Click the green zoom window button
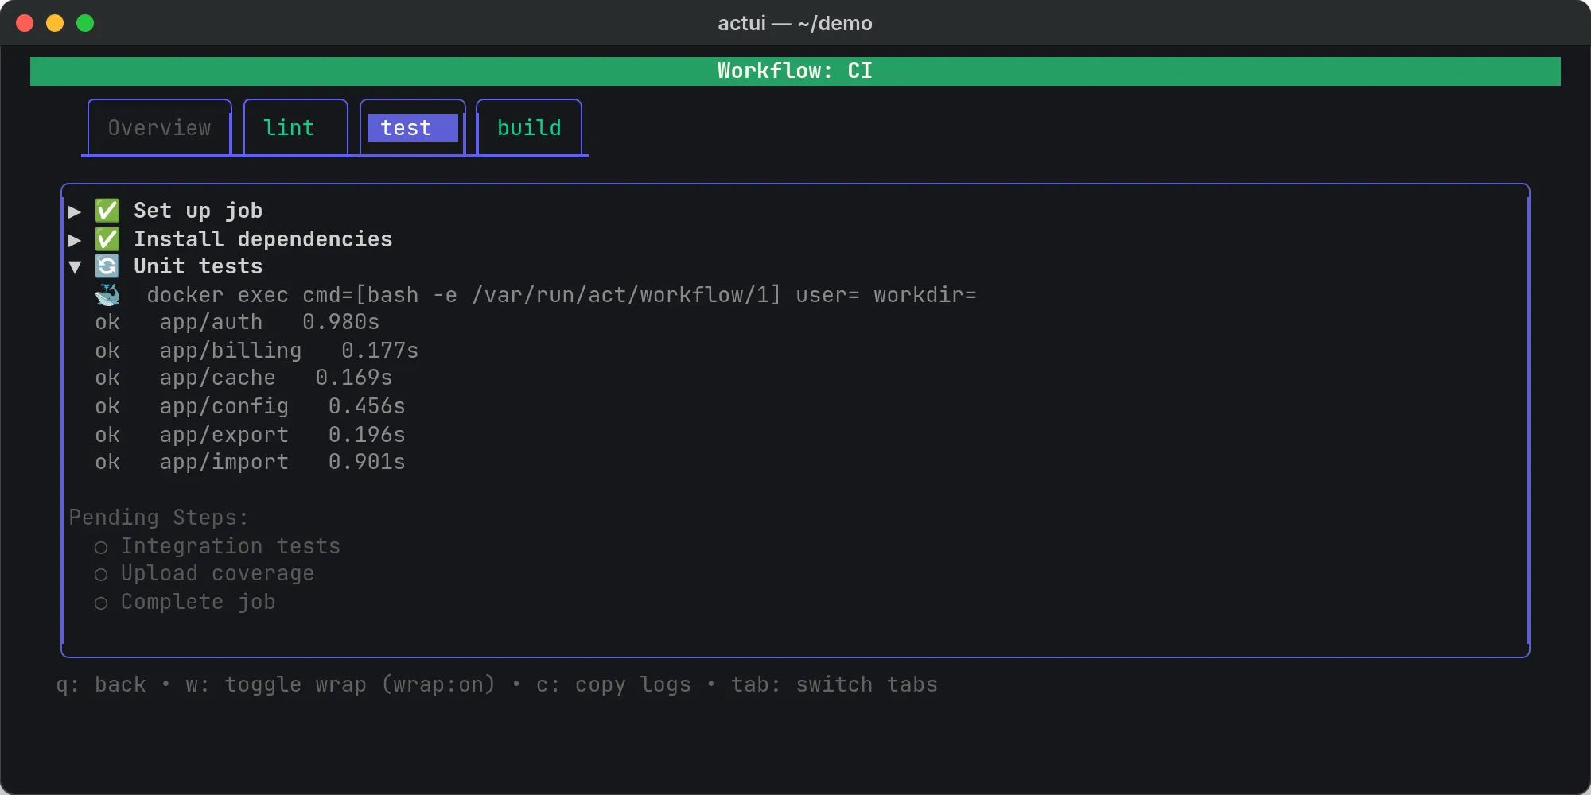The width and height of the screenshot is (1591, 795). coord(85,23)
